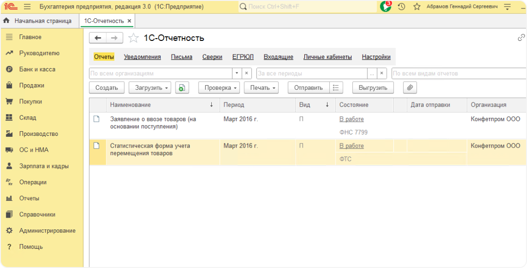Open service settings menu beside user name
Viewport: 527px width, 268px height.
[508, 7]
